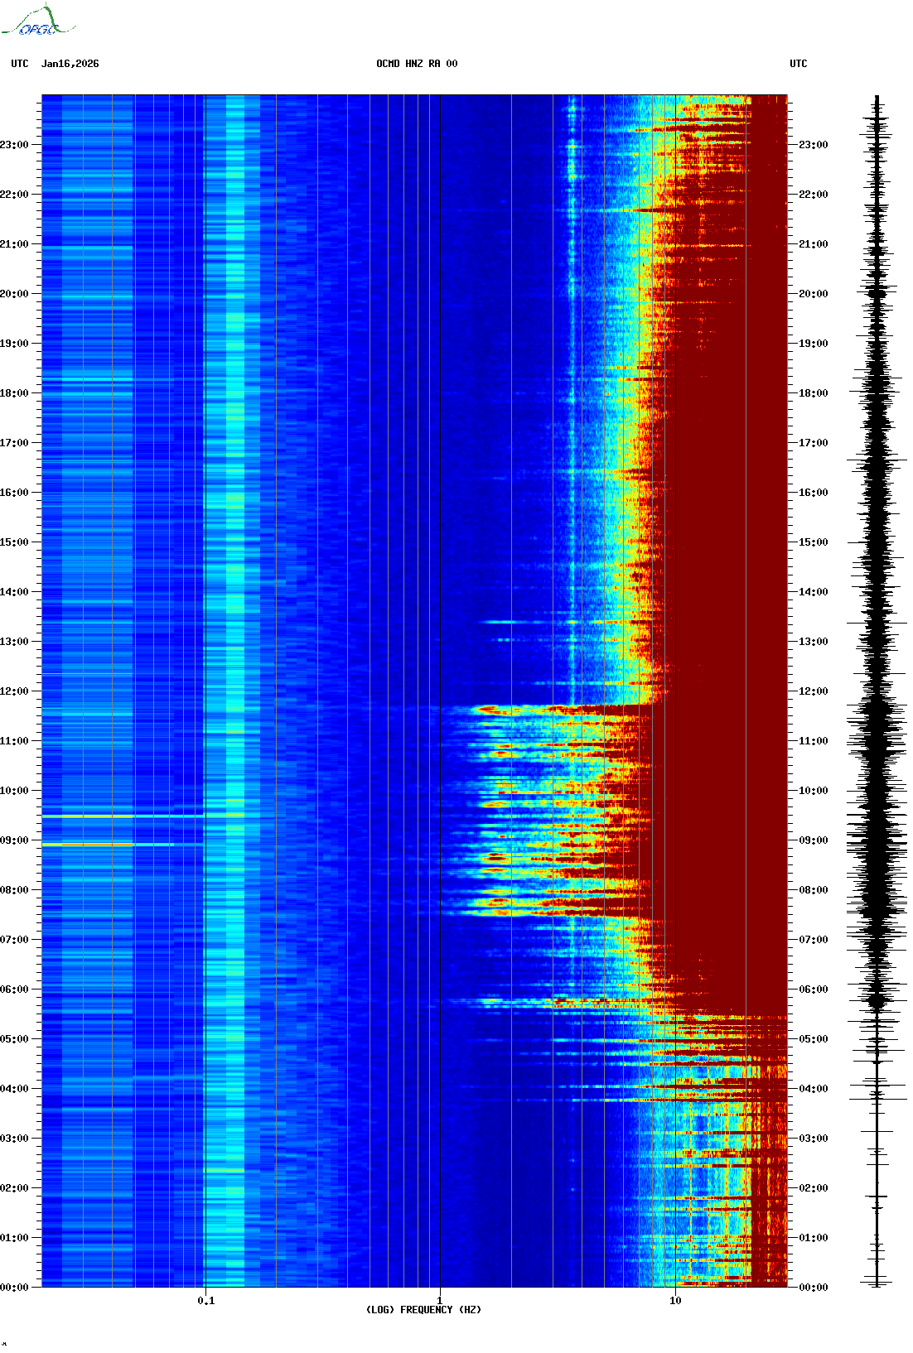Click '19:00' on the left time axis

[x=14, y=344]
